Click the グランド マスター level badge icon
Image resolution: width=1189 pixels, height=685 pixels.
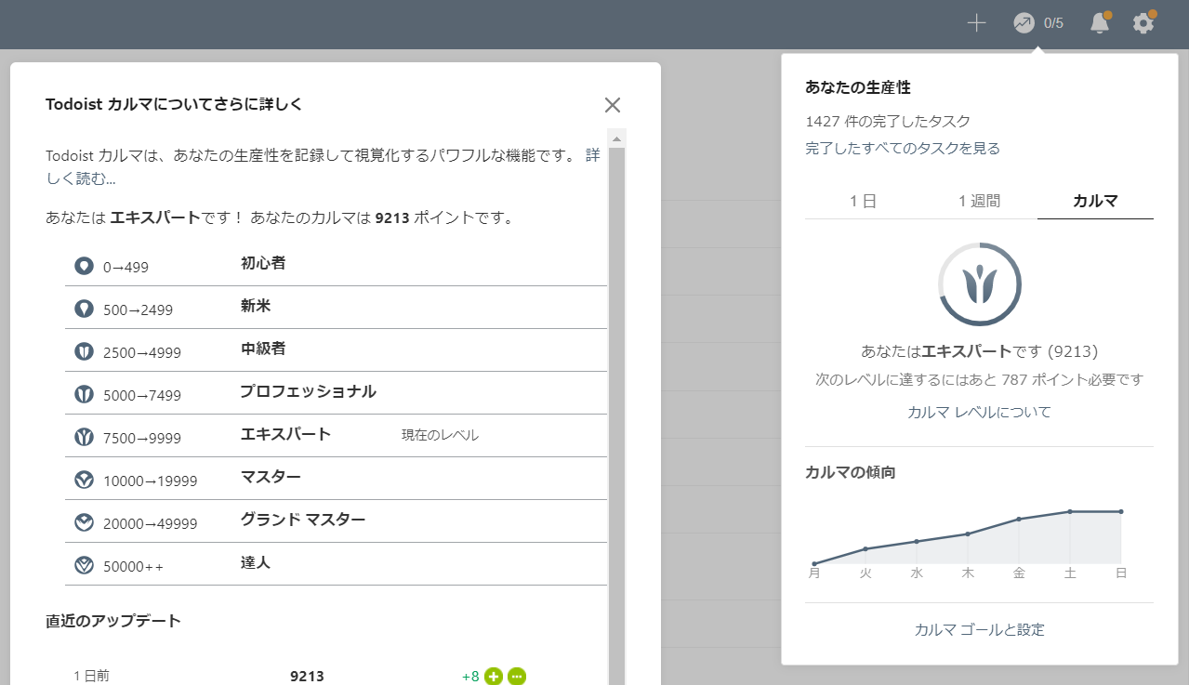pyautogui.click(x=85, y=522)
